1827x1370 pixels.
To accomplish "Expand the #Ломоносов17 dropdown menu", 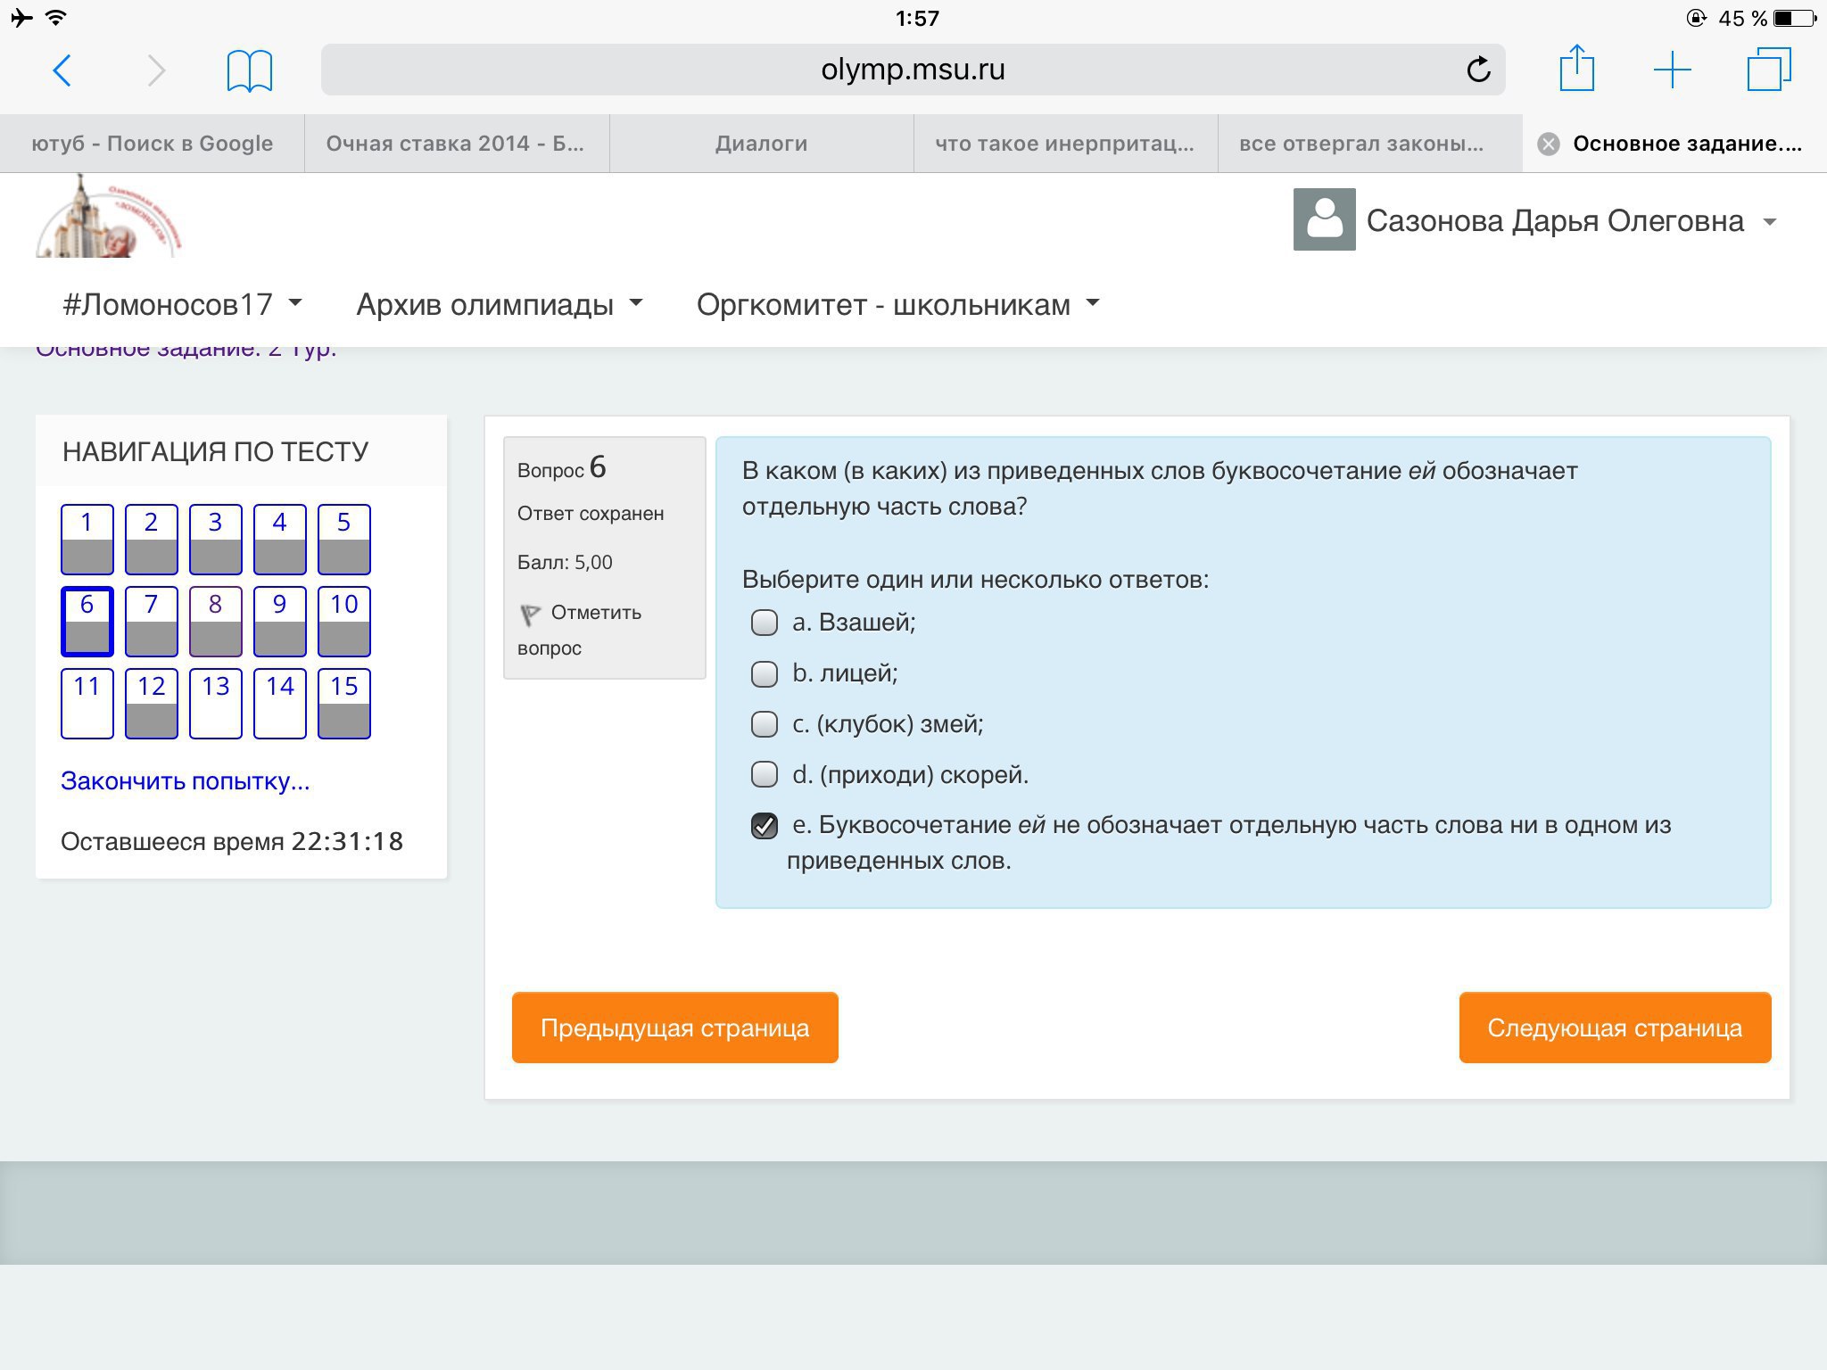I will click(x=182, y=305).
